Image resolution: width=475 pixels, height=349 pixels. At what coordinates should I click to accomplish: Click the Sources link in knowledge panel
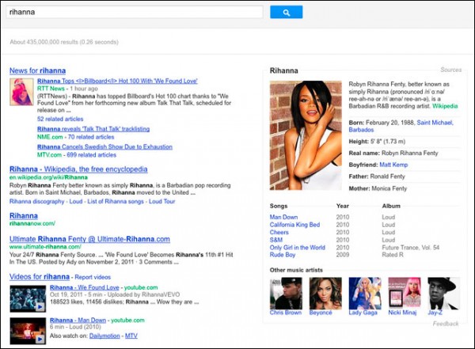(450, 70)
